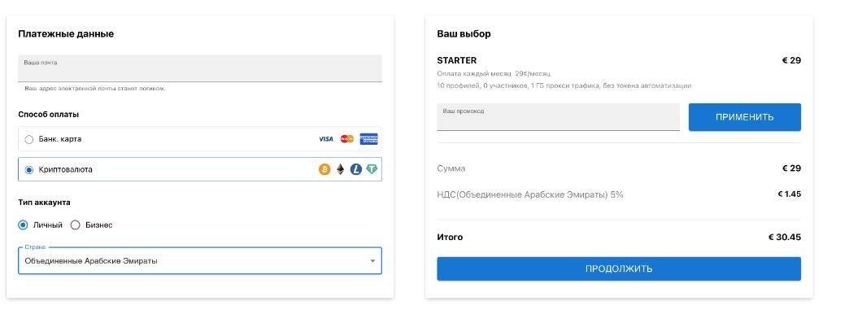Click the STARTER plan title

[457, 60]
